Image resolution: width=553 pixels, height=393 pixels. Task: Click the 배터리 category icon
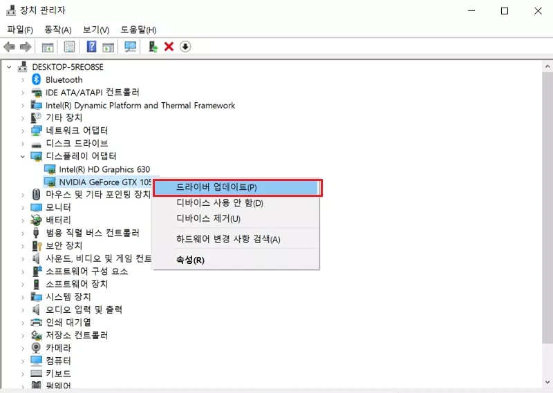point(37,220)
